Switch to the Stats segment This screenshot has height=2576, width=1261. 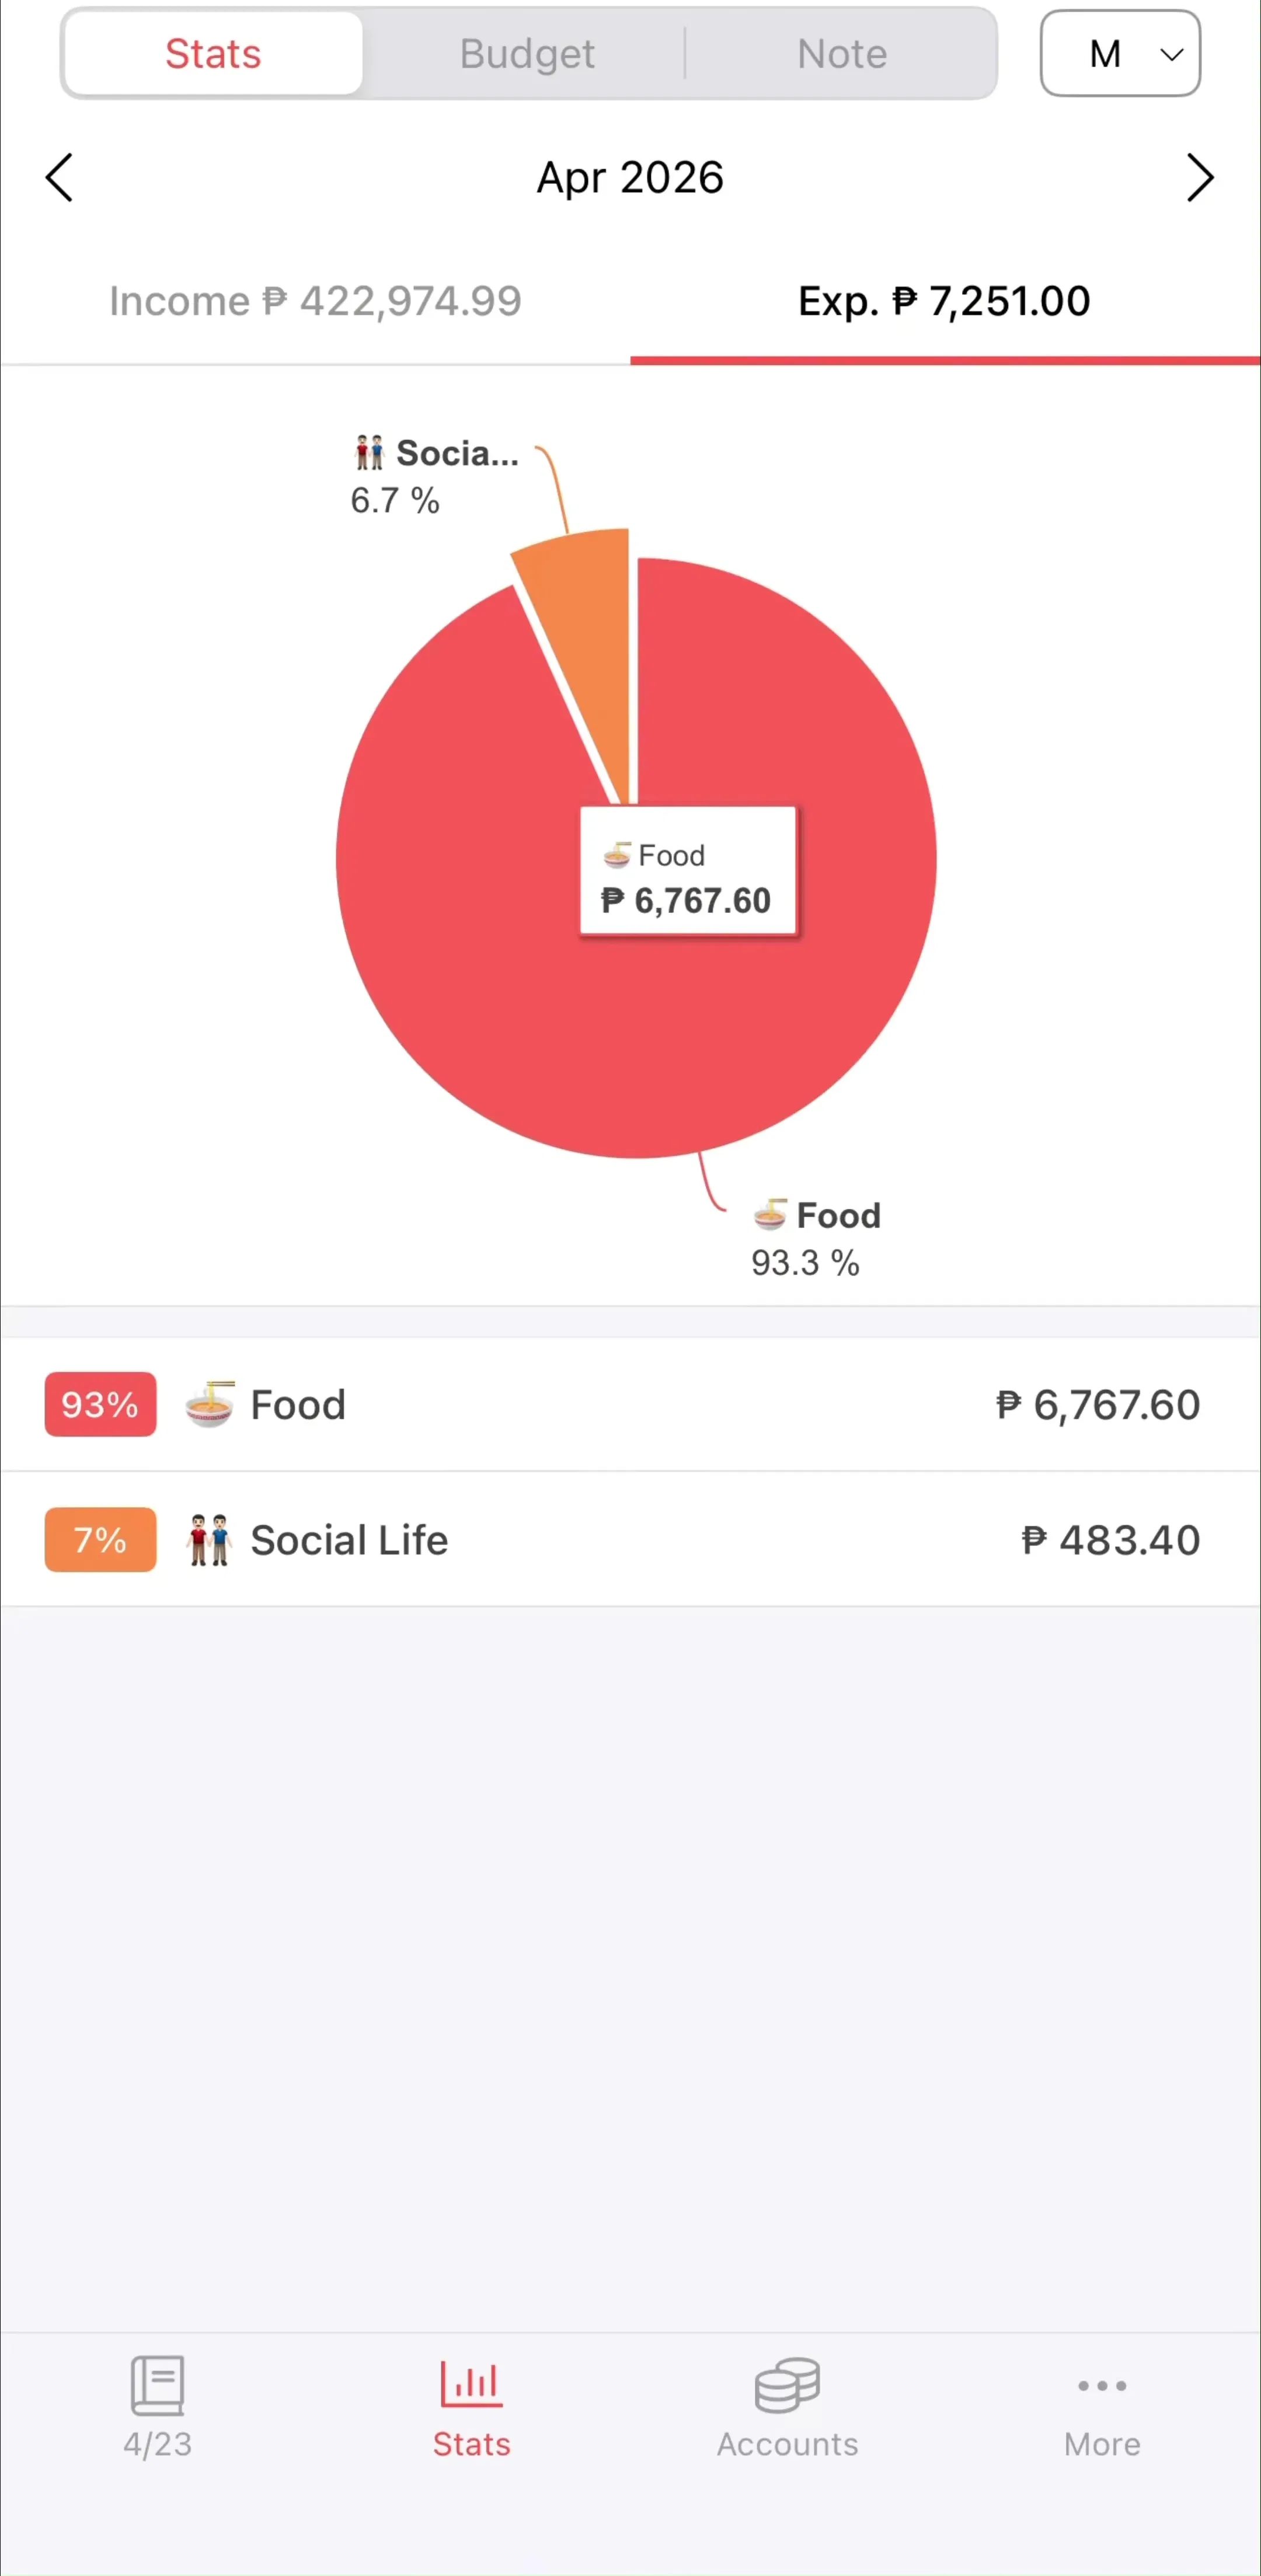(213, 53)
